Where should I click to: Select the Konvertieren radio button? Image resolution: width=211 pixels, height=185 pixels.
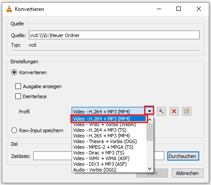[x=14, y=72]
